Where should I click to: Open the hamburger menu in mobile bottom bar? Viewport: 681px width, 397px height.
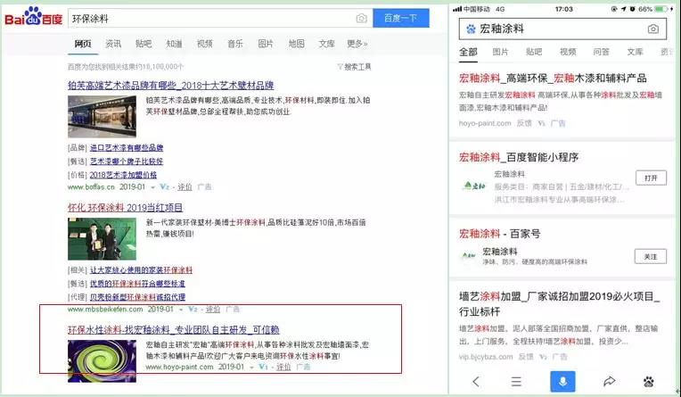point(517,381)
